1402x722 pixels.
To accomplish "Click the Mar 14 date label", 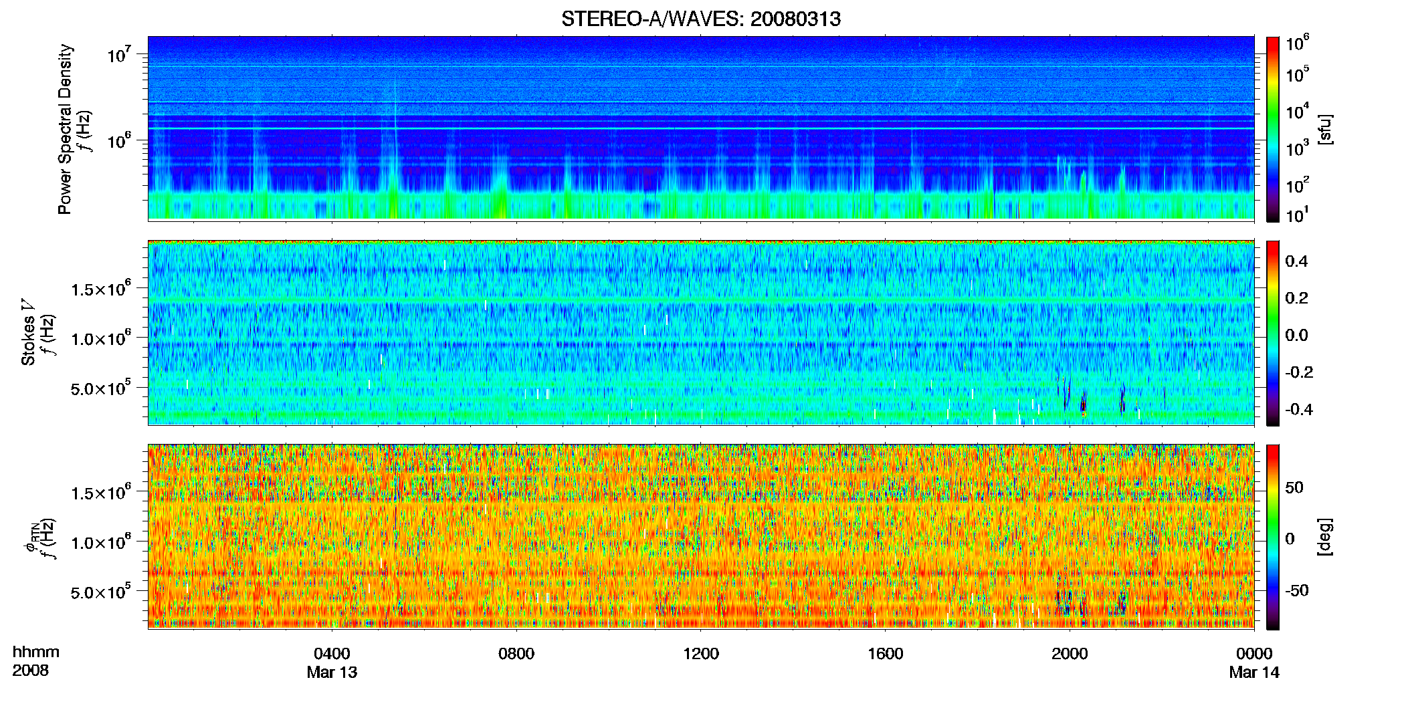I will click(1254, 673).
